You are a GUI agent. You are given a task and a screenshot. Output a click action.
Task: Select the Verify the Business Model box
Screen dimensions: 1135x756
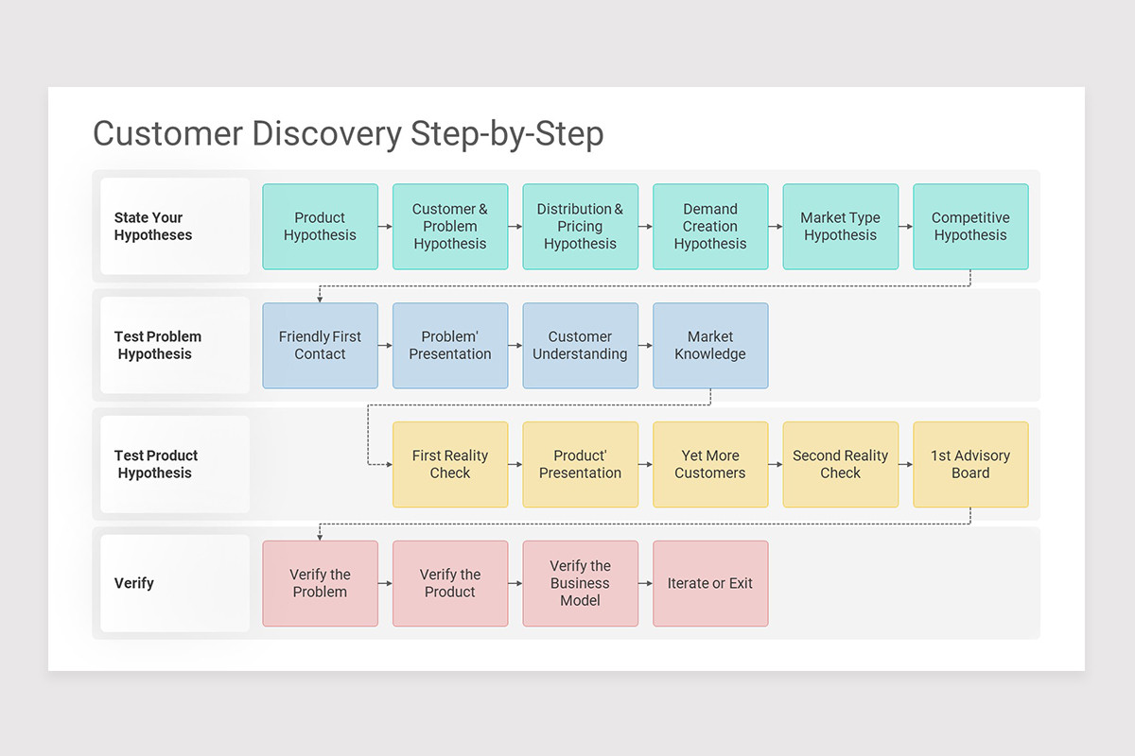580,583
